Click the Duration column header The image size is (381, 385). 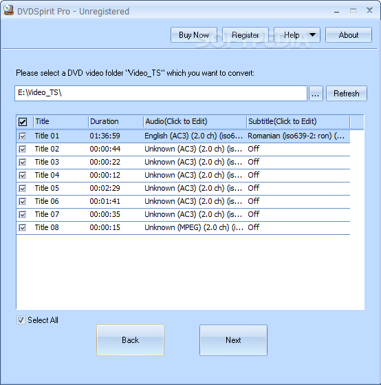click(x=116, y=121)
